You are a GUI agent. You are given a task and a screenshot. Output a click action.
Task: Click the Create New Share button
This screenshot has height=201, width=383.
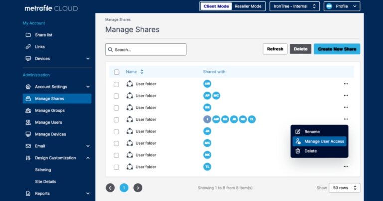337,49
